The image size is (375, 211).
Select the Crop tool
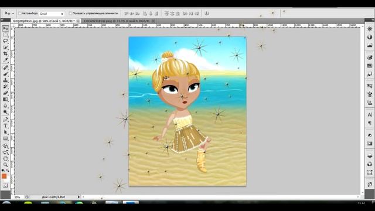pyautogui.click(x=5, y=54)
